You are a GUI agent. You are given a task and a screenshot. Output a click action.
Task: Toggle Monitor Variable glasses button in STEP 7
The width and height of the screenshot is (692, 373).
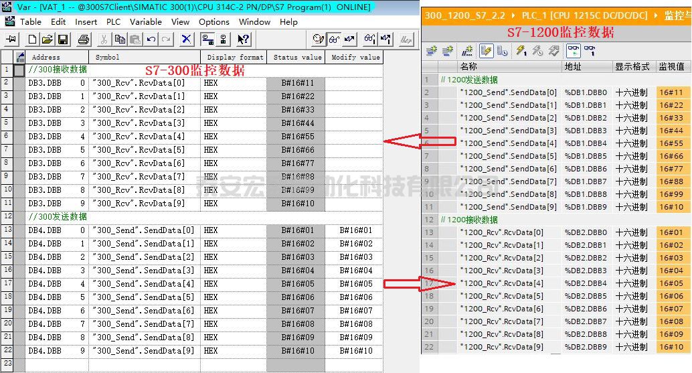click(334, 40)
